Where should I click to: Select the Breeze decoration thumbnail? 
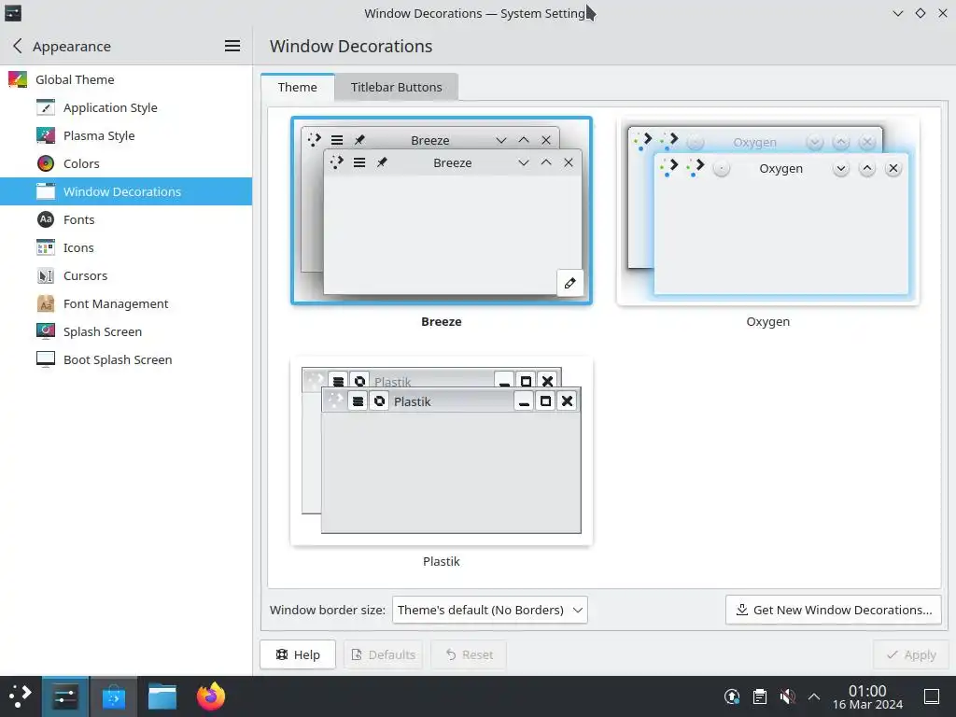coord(442,210)
